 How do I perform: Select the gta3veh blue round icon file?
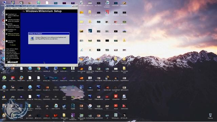pyautogui.click(x=30, y=88)
